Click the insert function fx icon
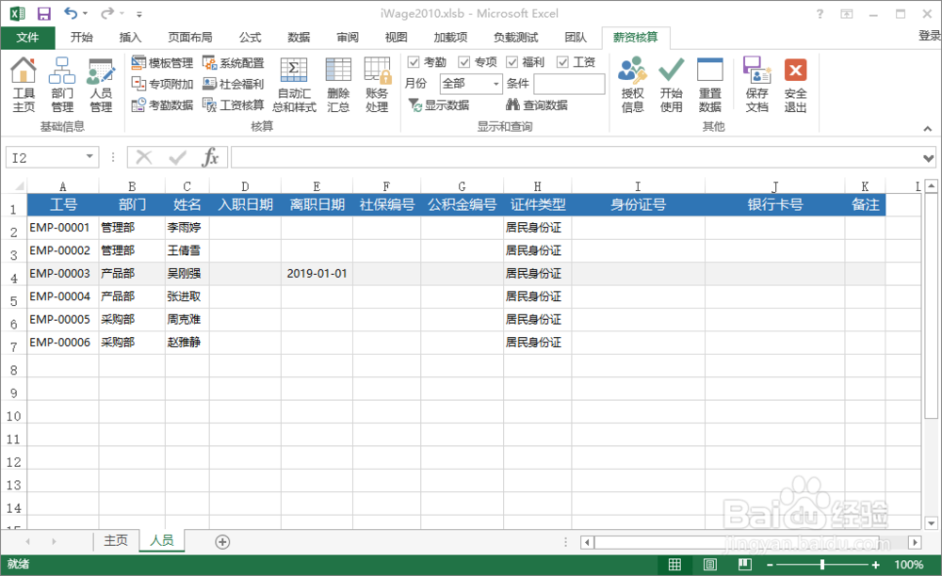This screenshot has height=576, width=942. tap(210, 158)
